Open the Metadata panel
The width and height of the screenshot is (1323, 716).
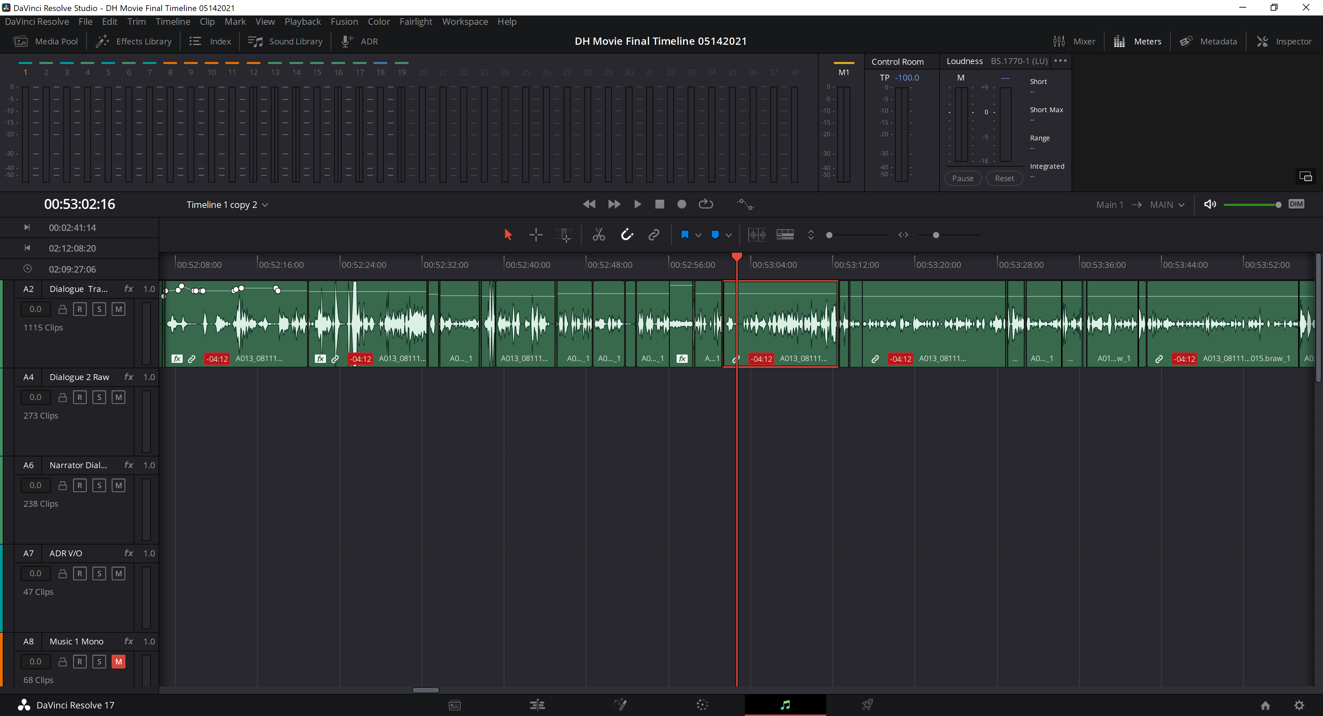tap(1208, 42)
